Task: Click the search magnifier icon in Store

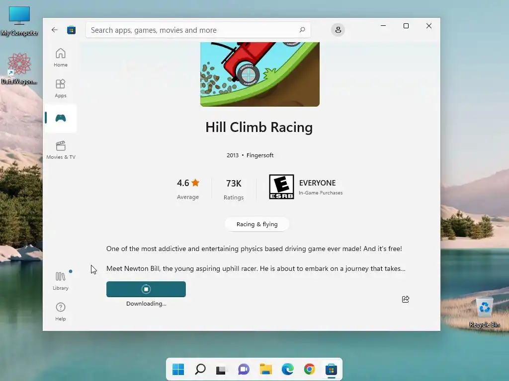Action: coord(302,30)
